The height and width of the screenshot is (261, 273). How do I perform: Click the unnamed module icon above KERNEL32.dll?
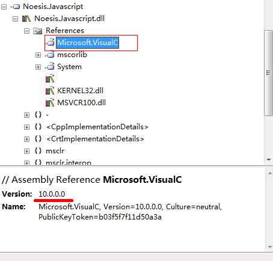50,79
